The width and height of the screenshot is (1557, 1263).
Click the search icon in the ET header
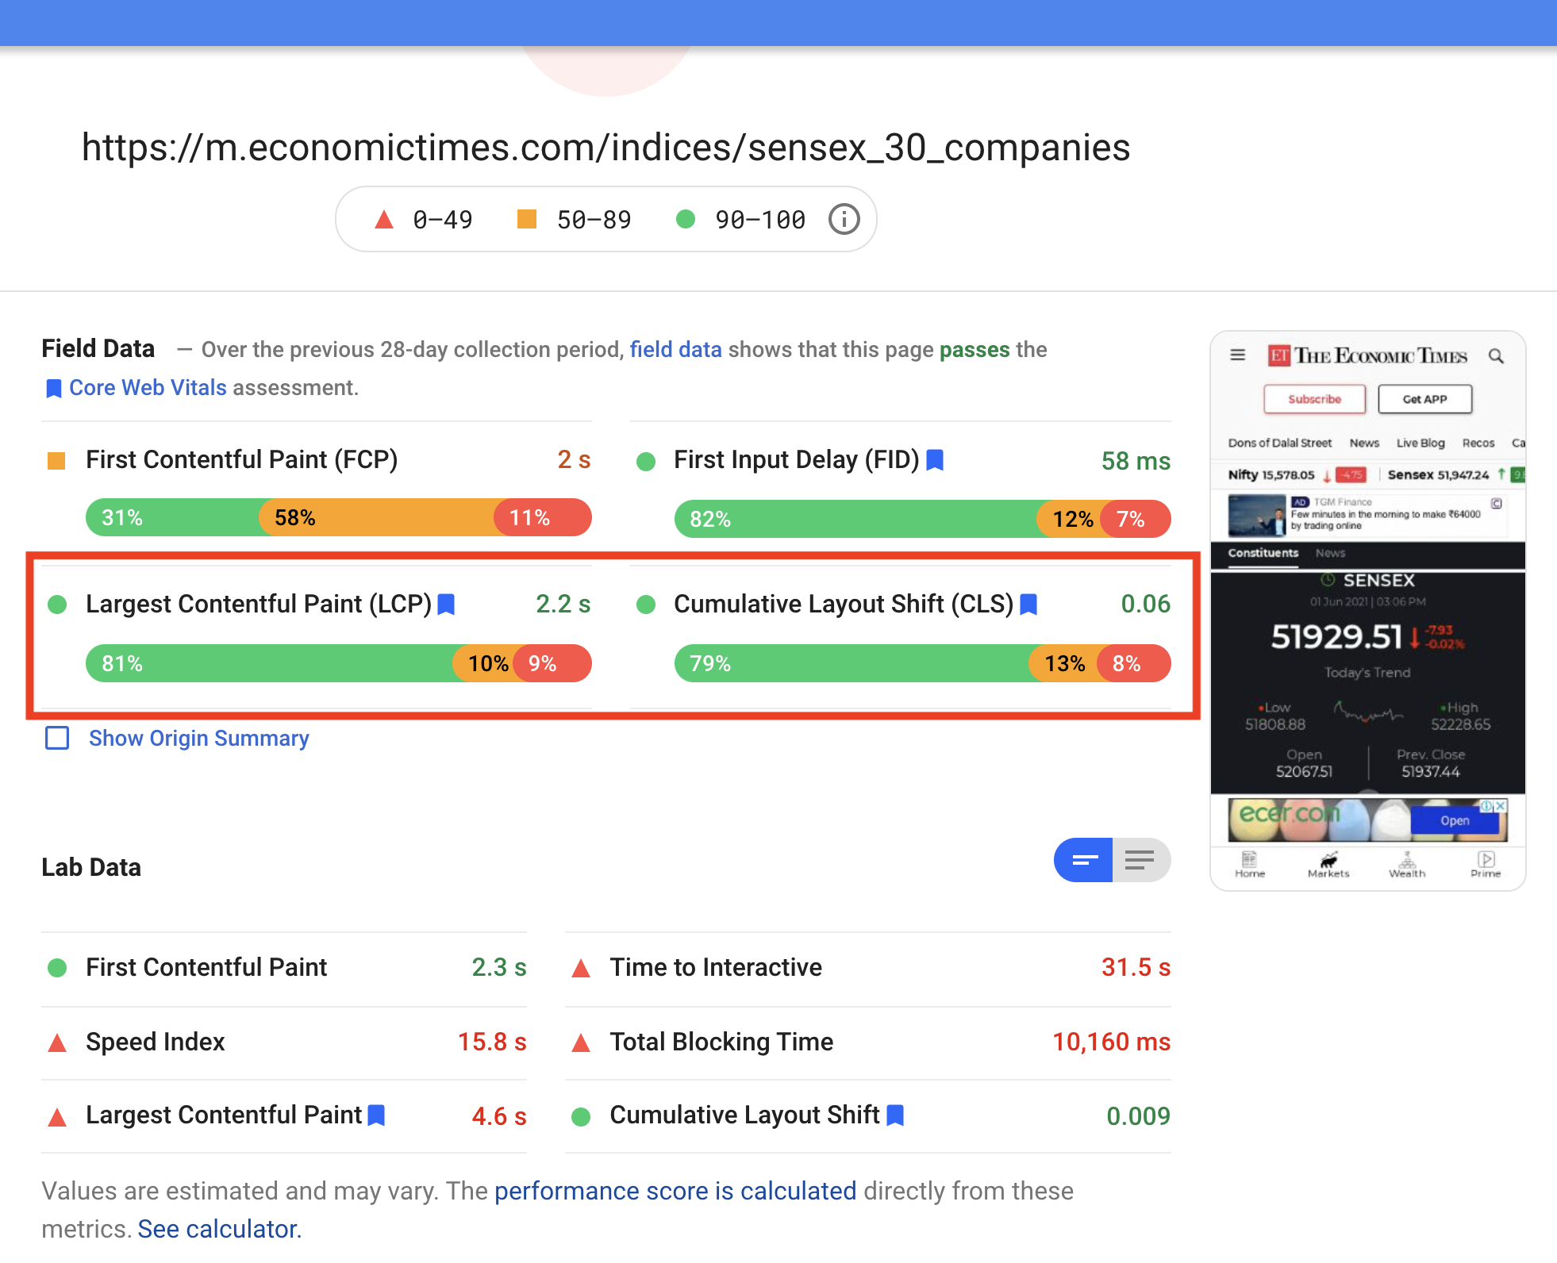pos(1497,356)
